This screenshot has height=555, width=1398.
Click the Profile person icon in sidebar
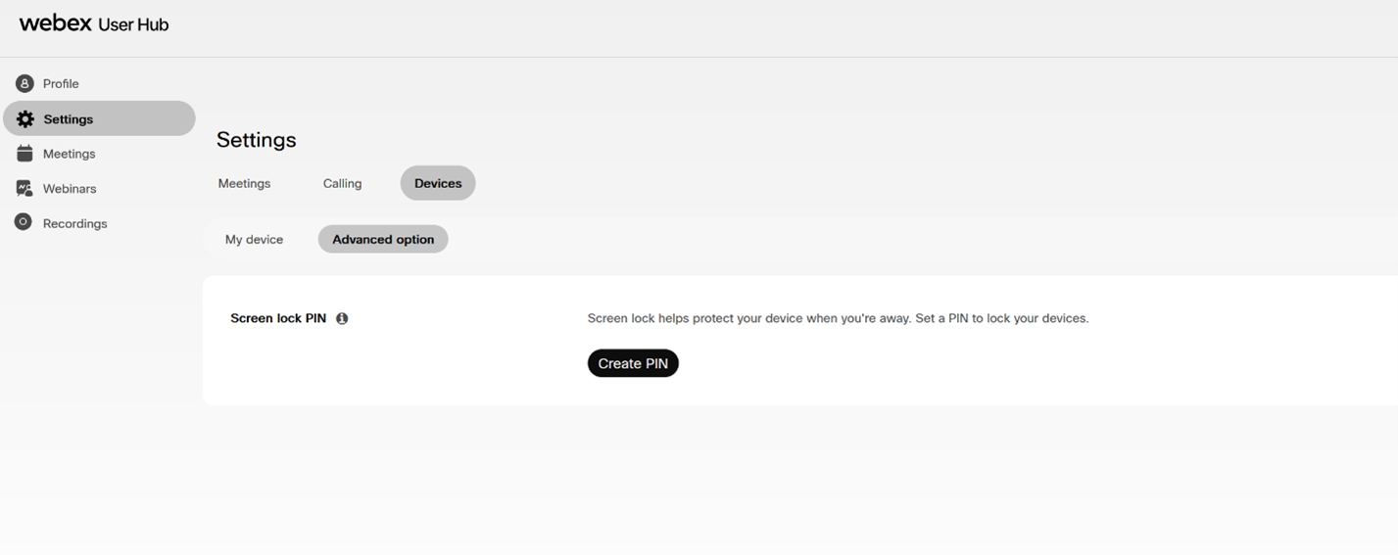tap(24, 83)
